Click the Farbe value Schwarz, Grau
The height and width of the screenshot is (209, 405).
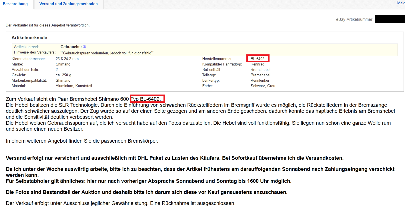click(263, 86)
